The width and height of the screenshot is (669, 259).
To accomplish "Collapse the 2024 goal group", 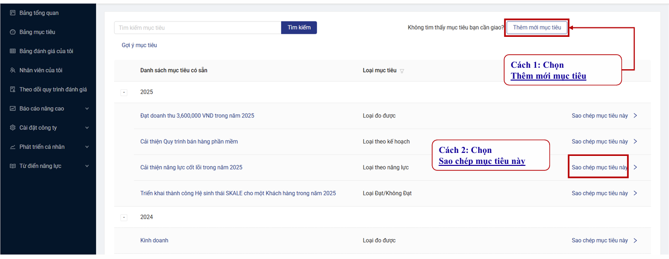I will point(124,217).
